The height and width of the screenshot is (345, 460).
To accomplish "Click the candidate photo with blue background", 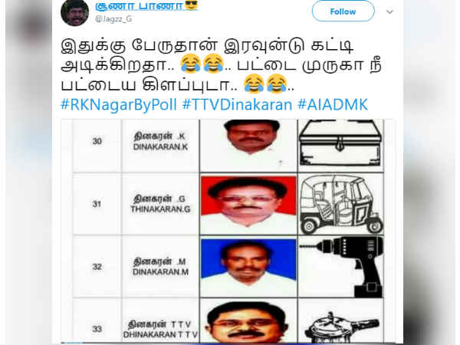I will point(248,267).
